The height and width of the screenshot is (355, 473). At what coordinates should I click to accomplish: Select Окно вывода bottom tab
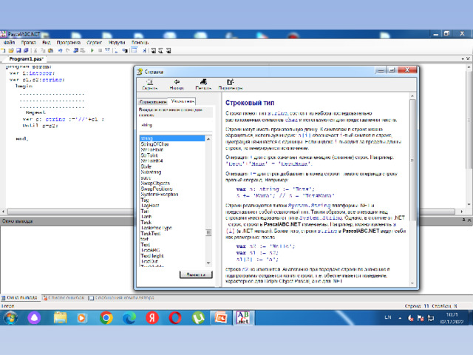[x=19, y=297]
